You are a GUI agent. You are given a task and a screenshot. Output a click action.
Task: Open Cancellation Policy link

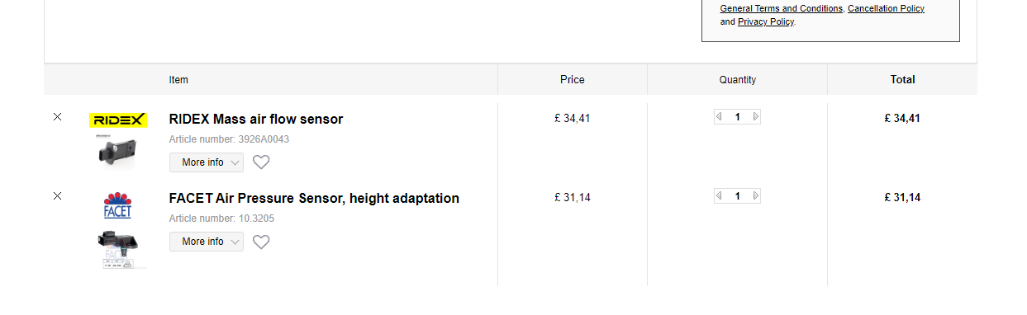pos(886,8)
